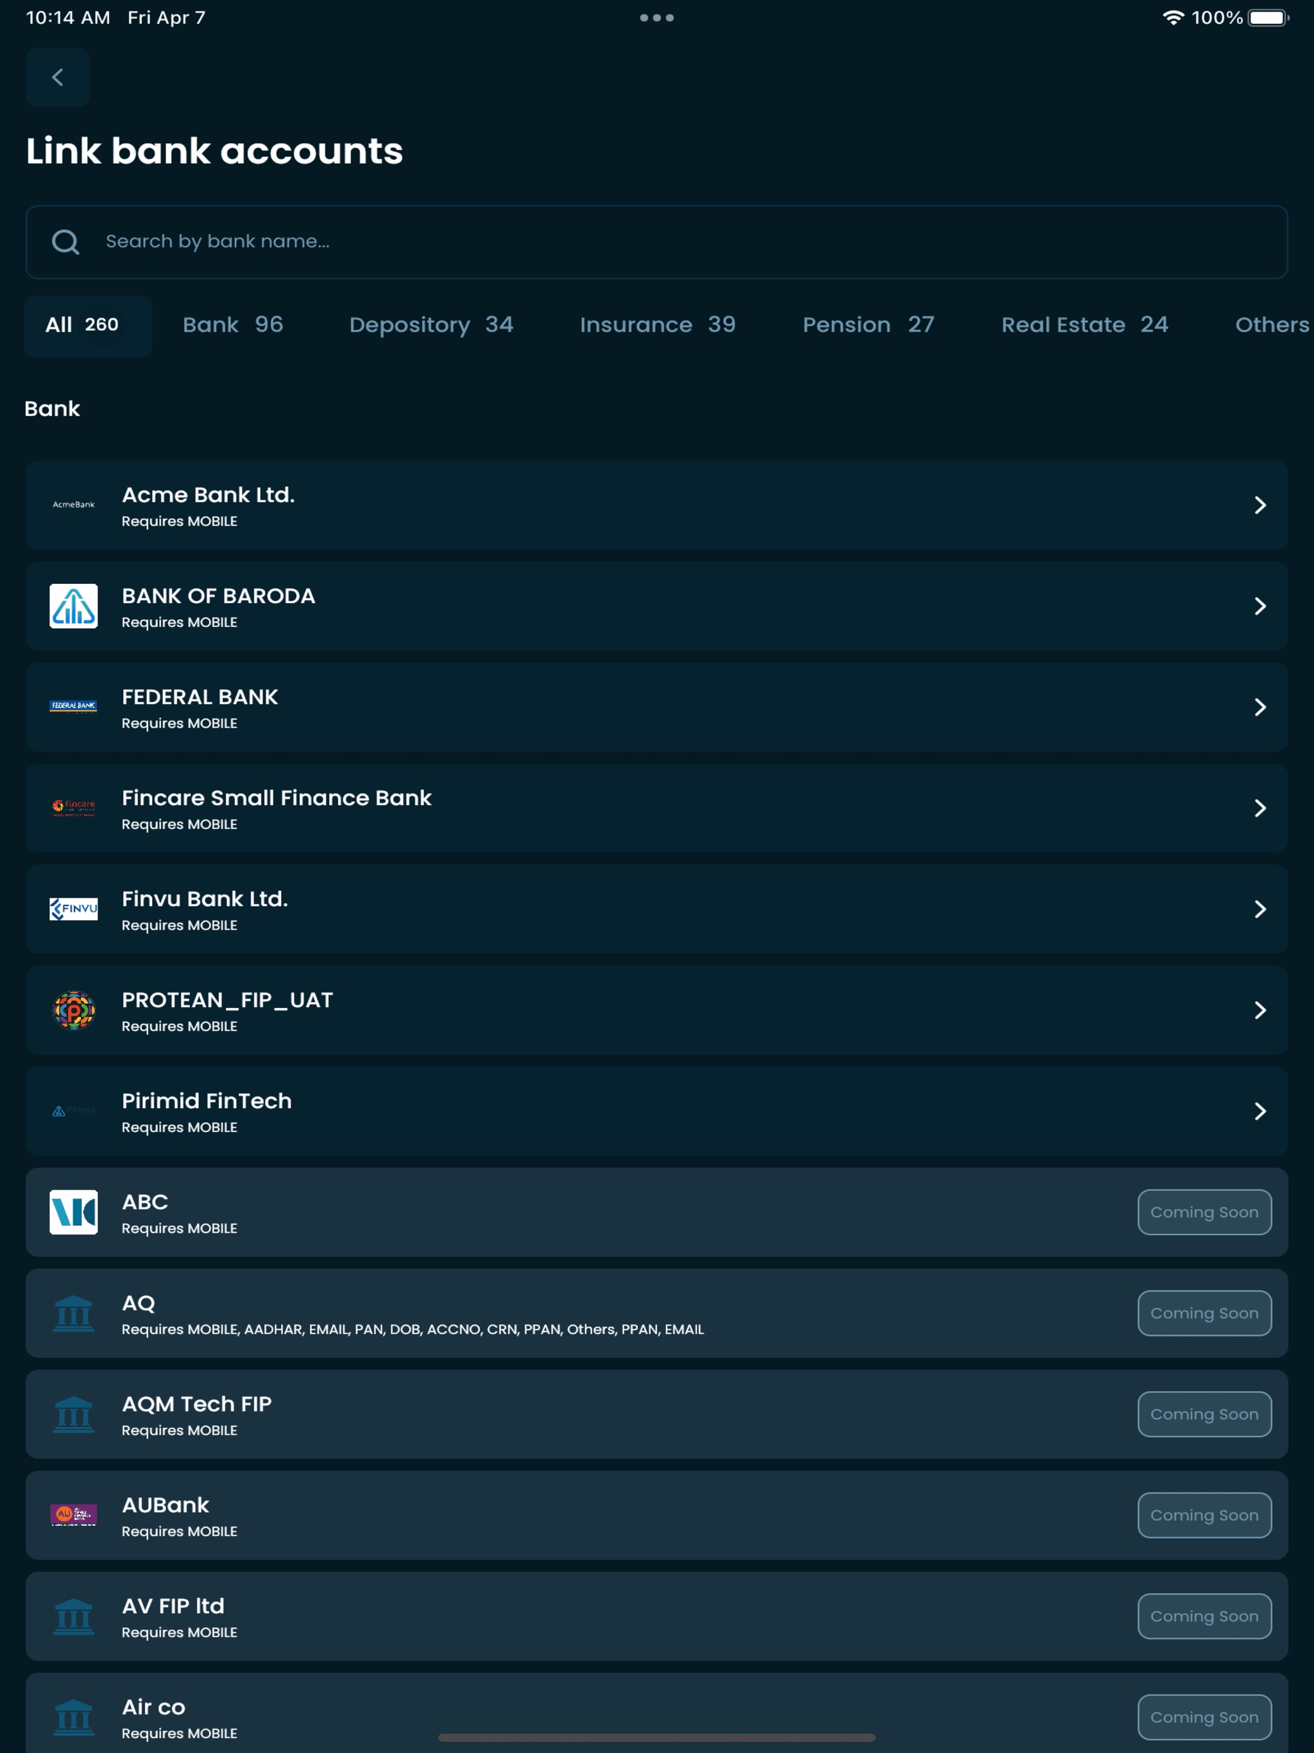The height and width of the screenshot is (1753, 1314).
Task: Tap the Pirimid FinTech logo
Action: [74, 1111]
